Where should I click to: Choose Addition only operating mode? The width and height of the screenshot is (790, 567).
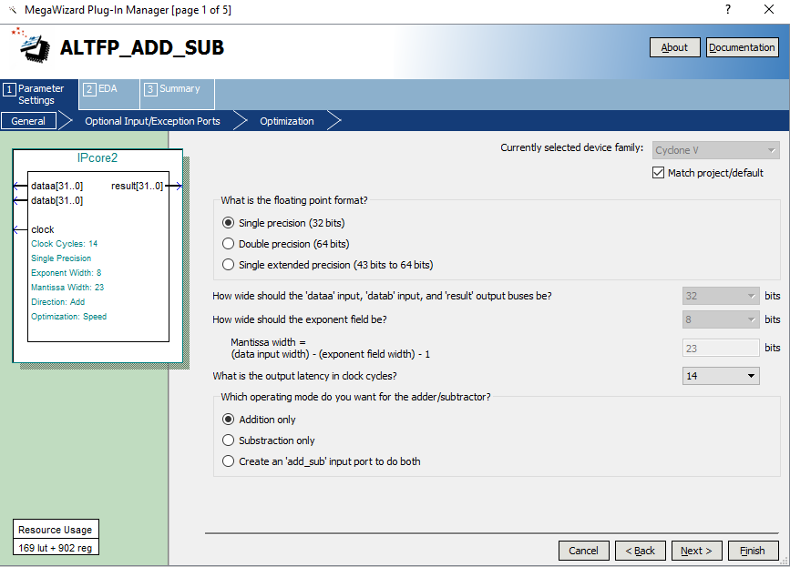click(228, 420)
